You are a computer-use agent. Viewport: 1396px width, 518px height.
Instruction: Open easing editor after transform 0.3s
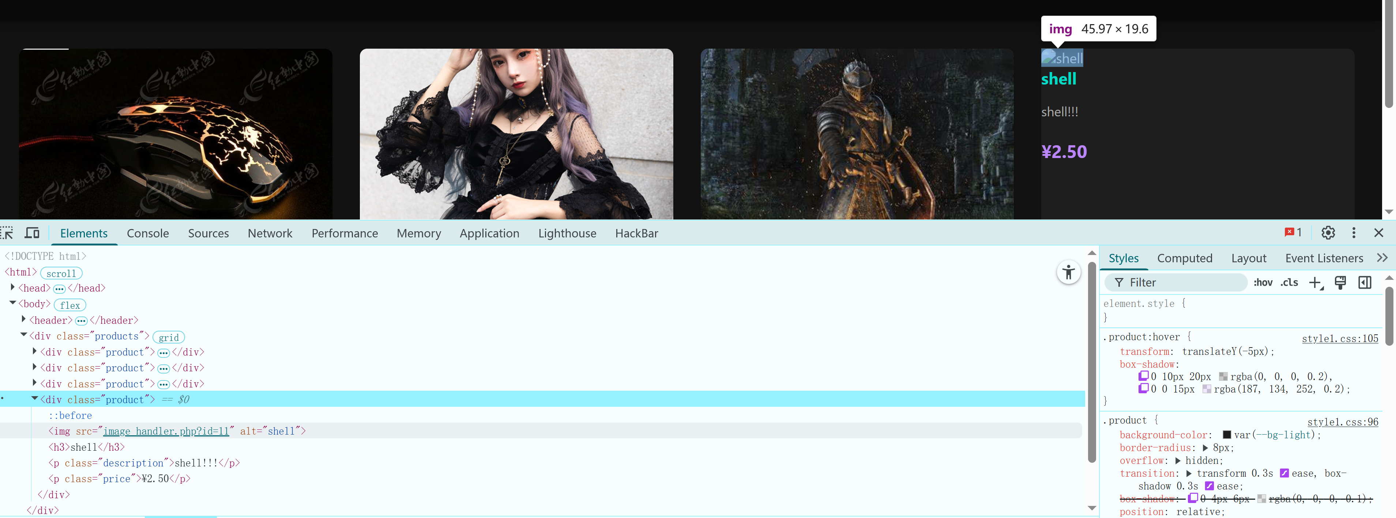pos(1284,473)
